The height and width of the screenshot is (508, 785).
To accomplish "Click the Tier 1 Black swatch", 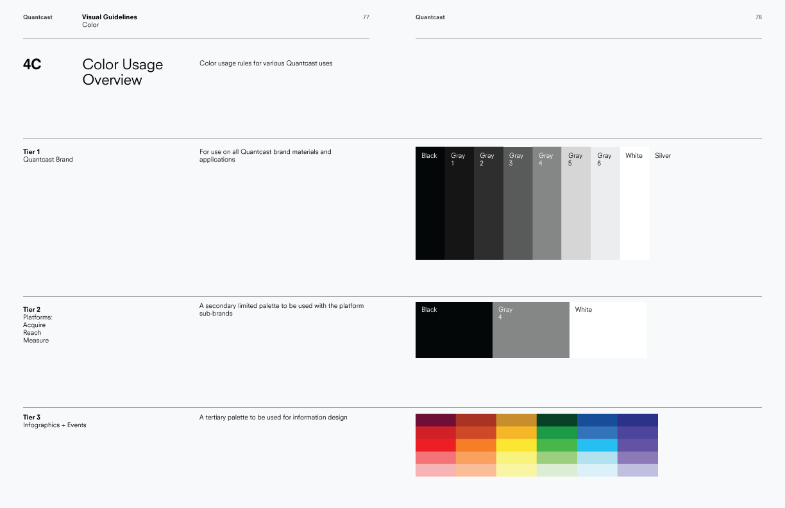I will [x=430, y=203].
